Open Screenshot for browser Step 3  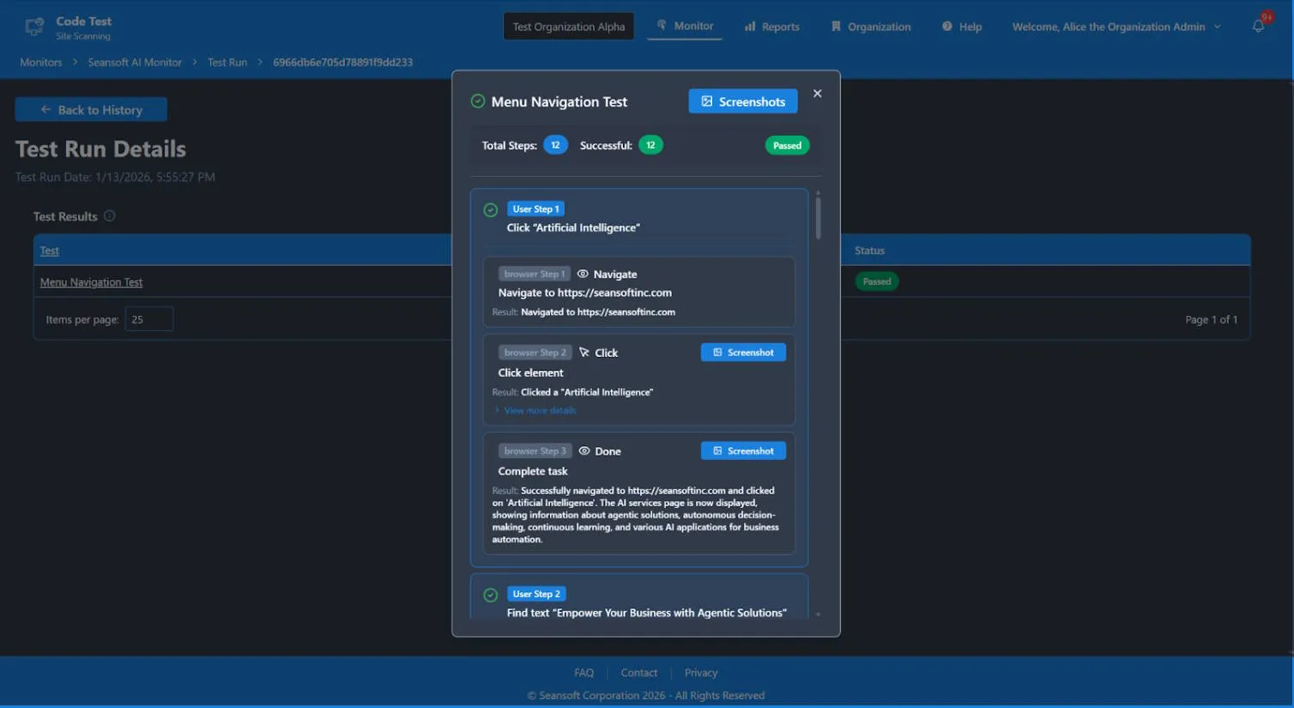pos(742,451)
